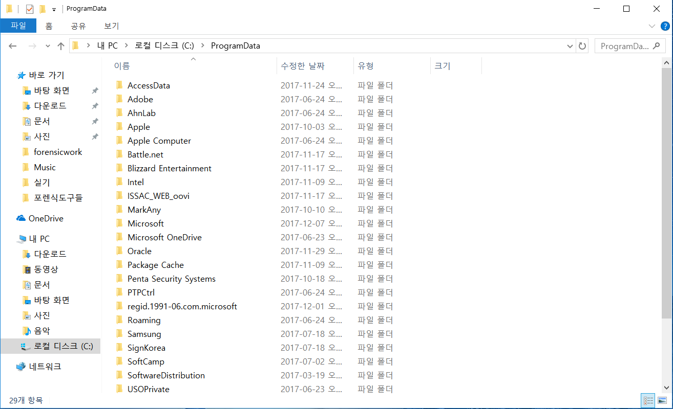Click the vertical scrollbar down arrow
Viewport: 673px width, 409px height.
tap(666, 388)
